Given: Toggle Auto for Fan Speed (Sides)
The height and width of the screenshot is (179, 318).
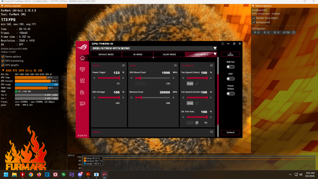Looking at the screenshot, I should (x=190, y=83).
